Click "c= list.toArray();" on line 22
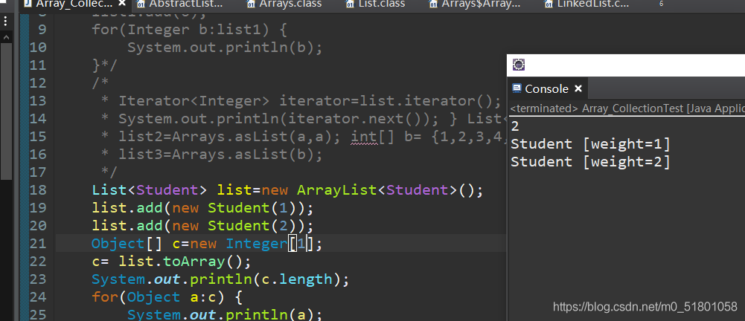Screen dimensions: 745x321 pos(171,262)
